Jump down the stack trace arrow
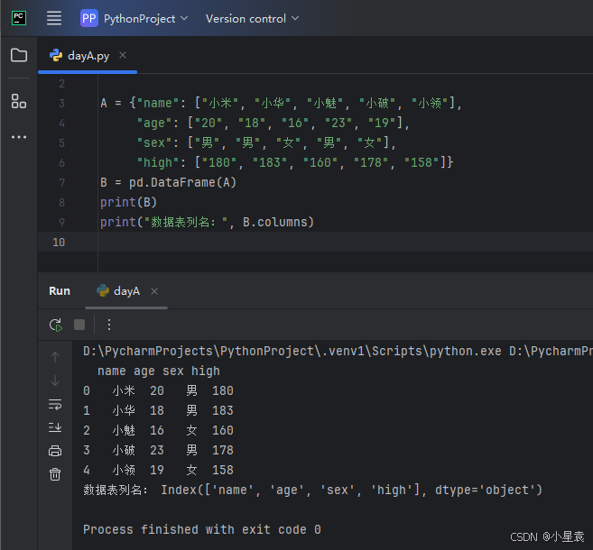 click(55, 380)
